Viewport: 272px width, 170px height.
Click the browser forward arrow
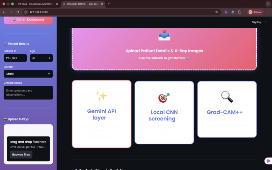[x=11, y=12]
